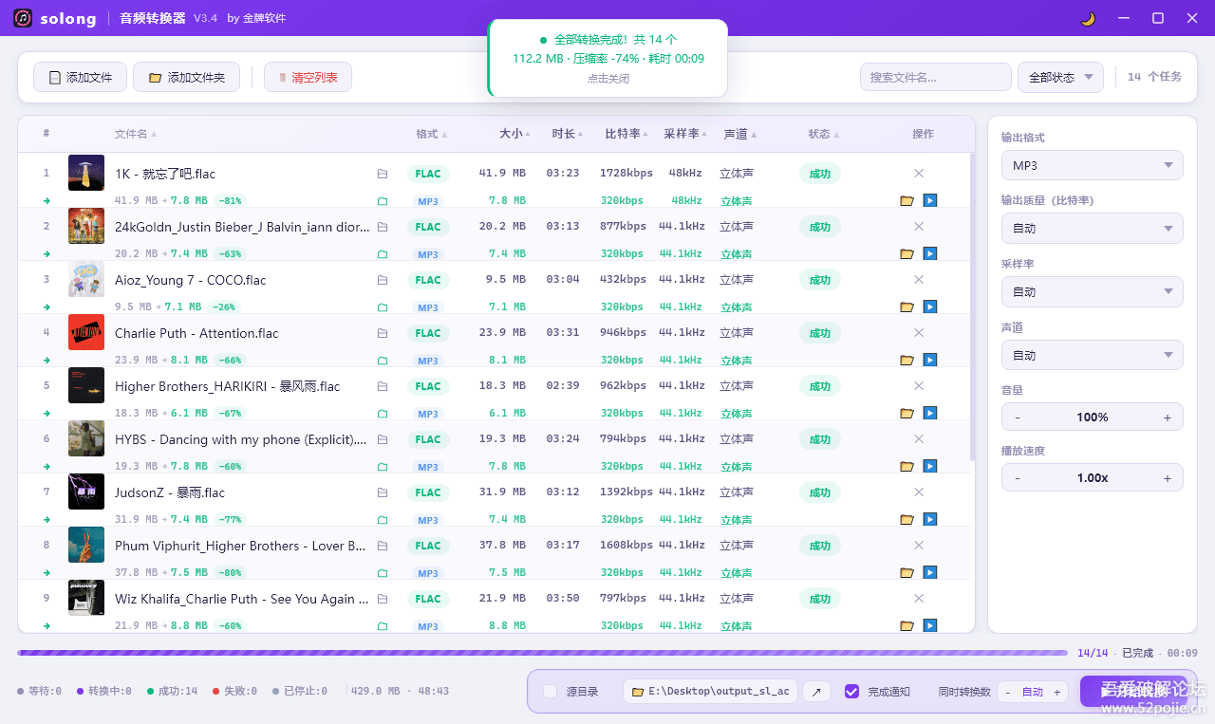Sort list by 比特率 column header

626,134
